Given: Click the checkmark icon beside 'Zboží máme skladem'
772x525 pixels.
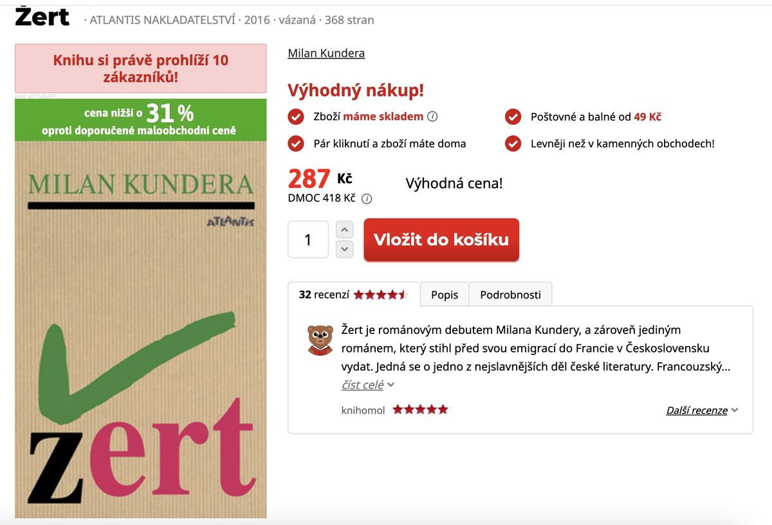Looking at the screenshot, I should pyautogui.click(x=296, y=117).
